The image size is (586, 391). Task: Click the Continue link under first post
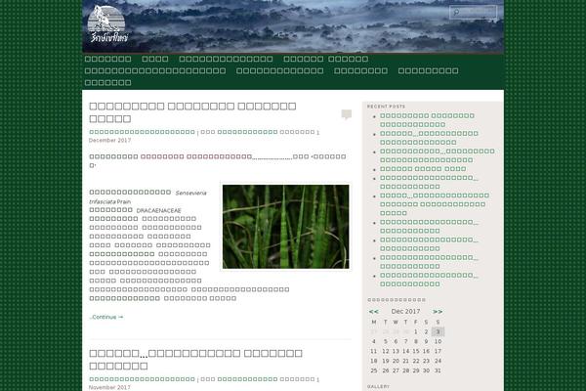point(106,317)
